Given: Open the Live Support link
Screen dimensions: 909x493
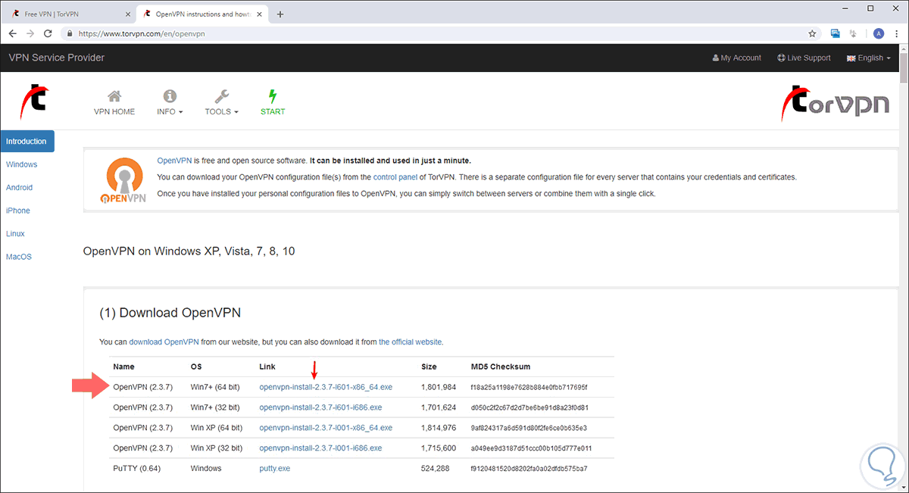Looking at the screenshot, I should tap(804, 58).
